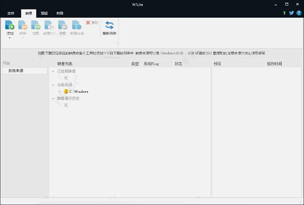Select the 已挂载映像 group label
The image size is (304, 205).
(66, 71)
